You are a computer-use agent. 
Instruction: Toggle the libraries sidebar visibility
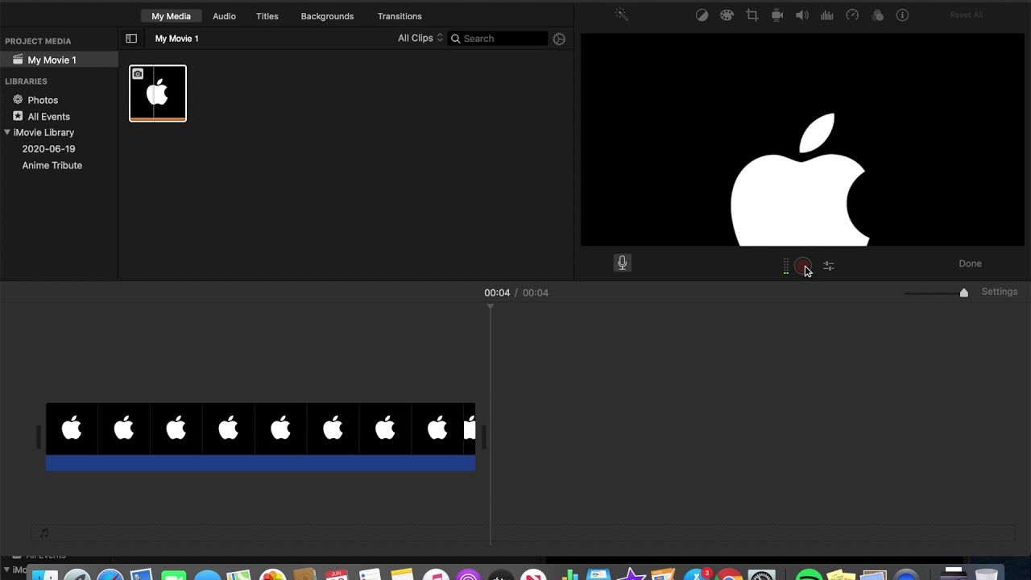click(x=131, y=39)
